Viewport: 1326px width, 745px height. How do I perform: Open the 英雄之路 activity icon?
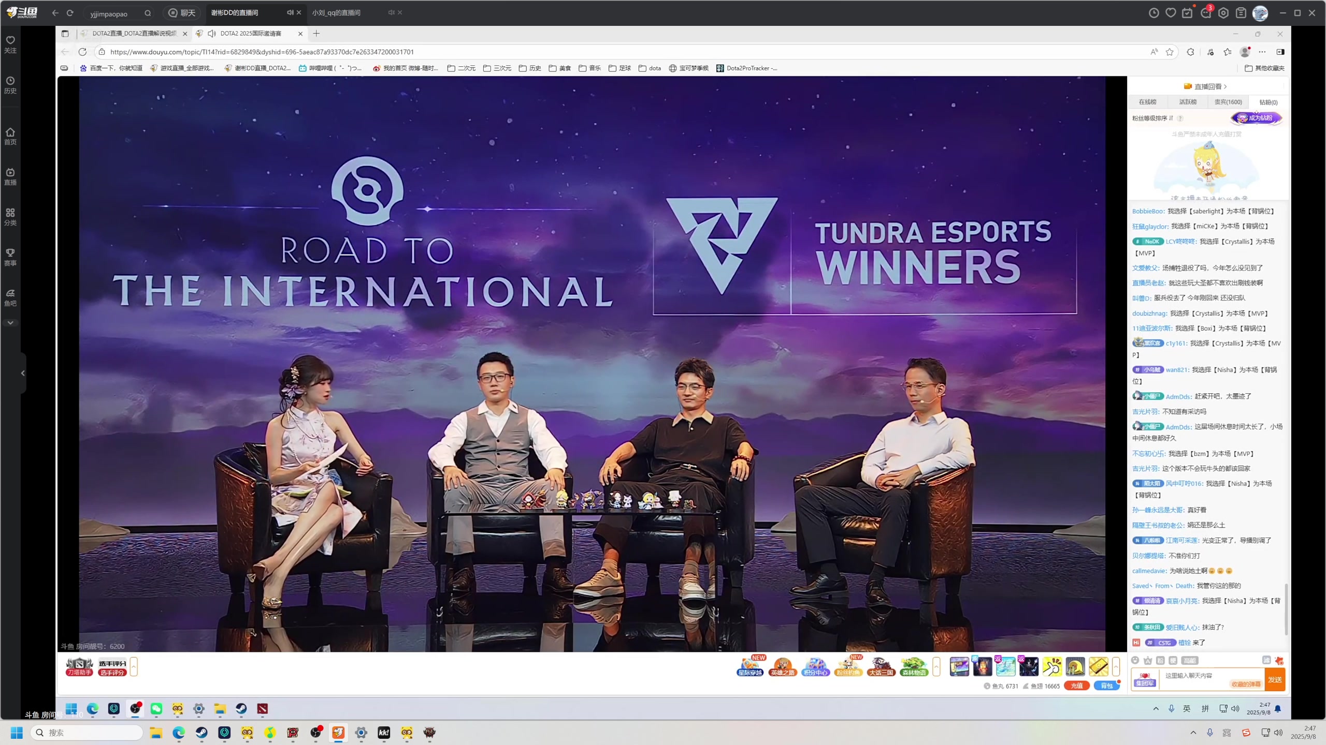[x=782, y=666]
